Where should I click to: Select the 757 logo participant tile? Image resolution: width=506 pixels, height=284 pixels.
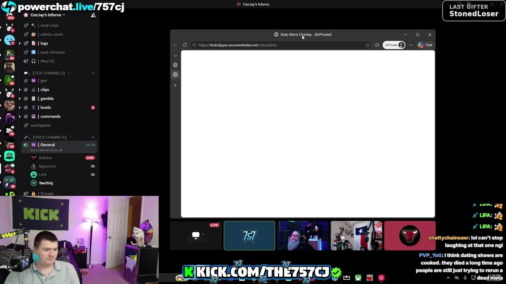tap(249, 235)
